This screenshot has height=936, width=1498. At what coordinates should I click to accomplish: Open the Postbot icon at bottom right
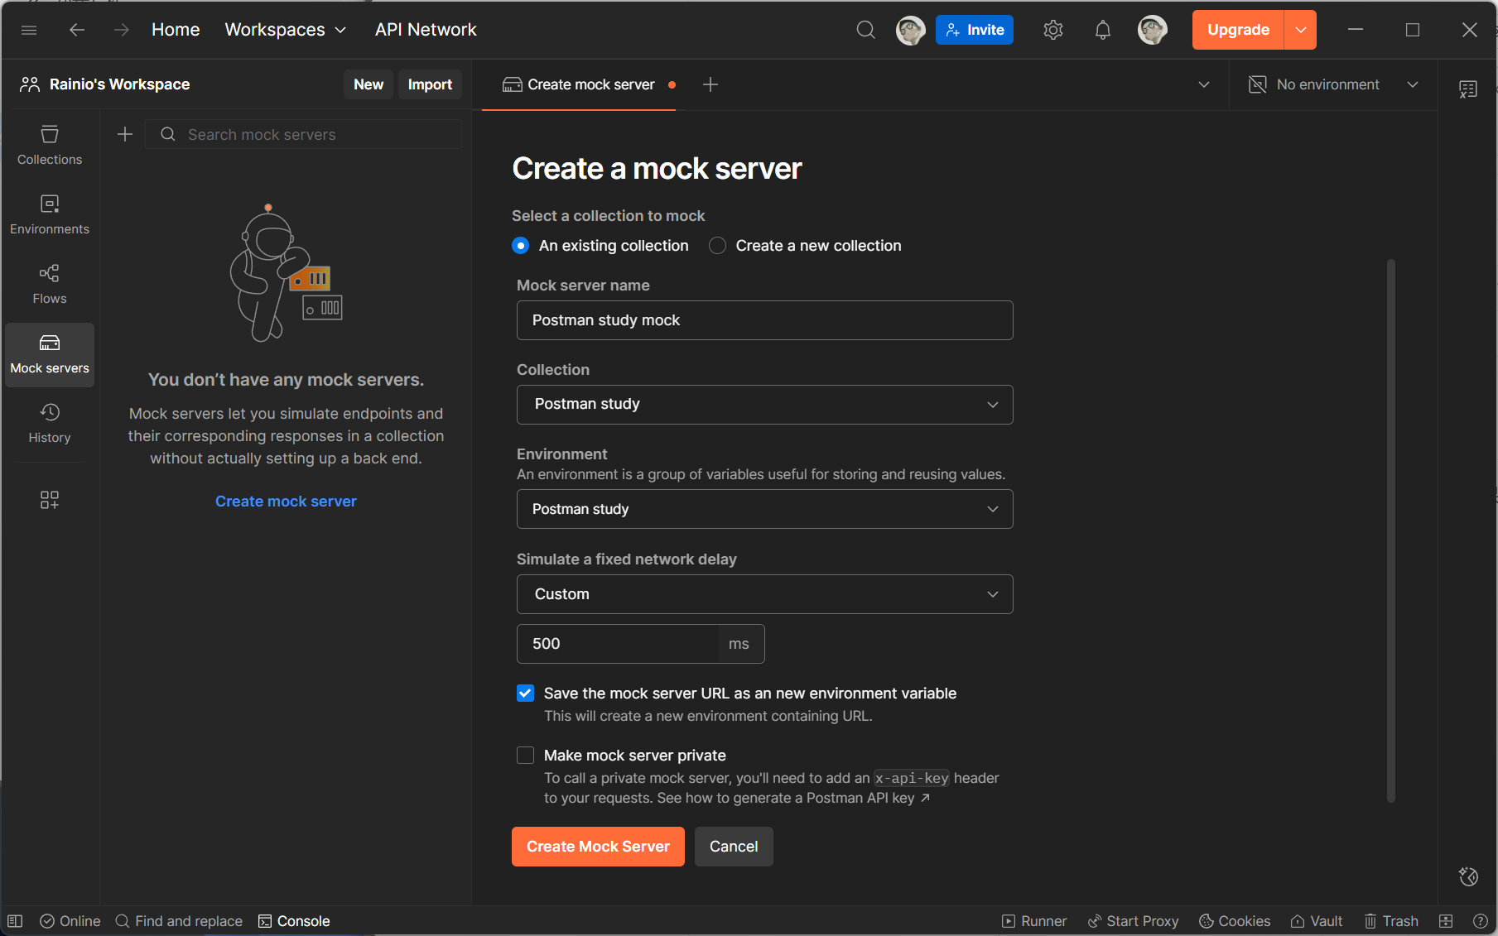pyautogui.click(x=1469, y=876)
